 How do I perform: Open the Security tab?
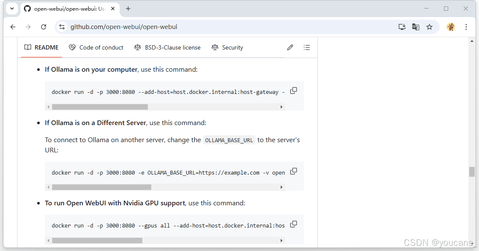pos(227,47)
